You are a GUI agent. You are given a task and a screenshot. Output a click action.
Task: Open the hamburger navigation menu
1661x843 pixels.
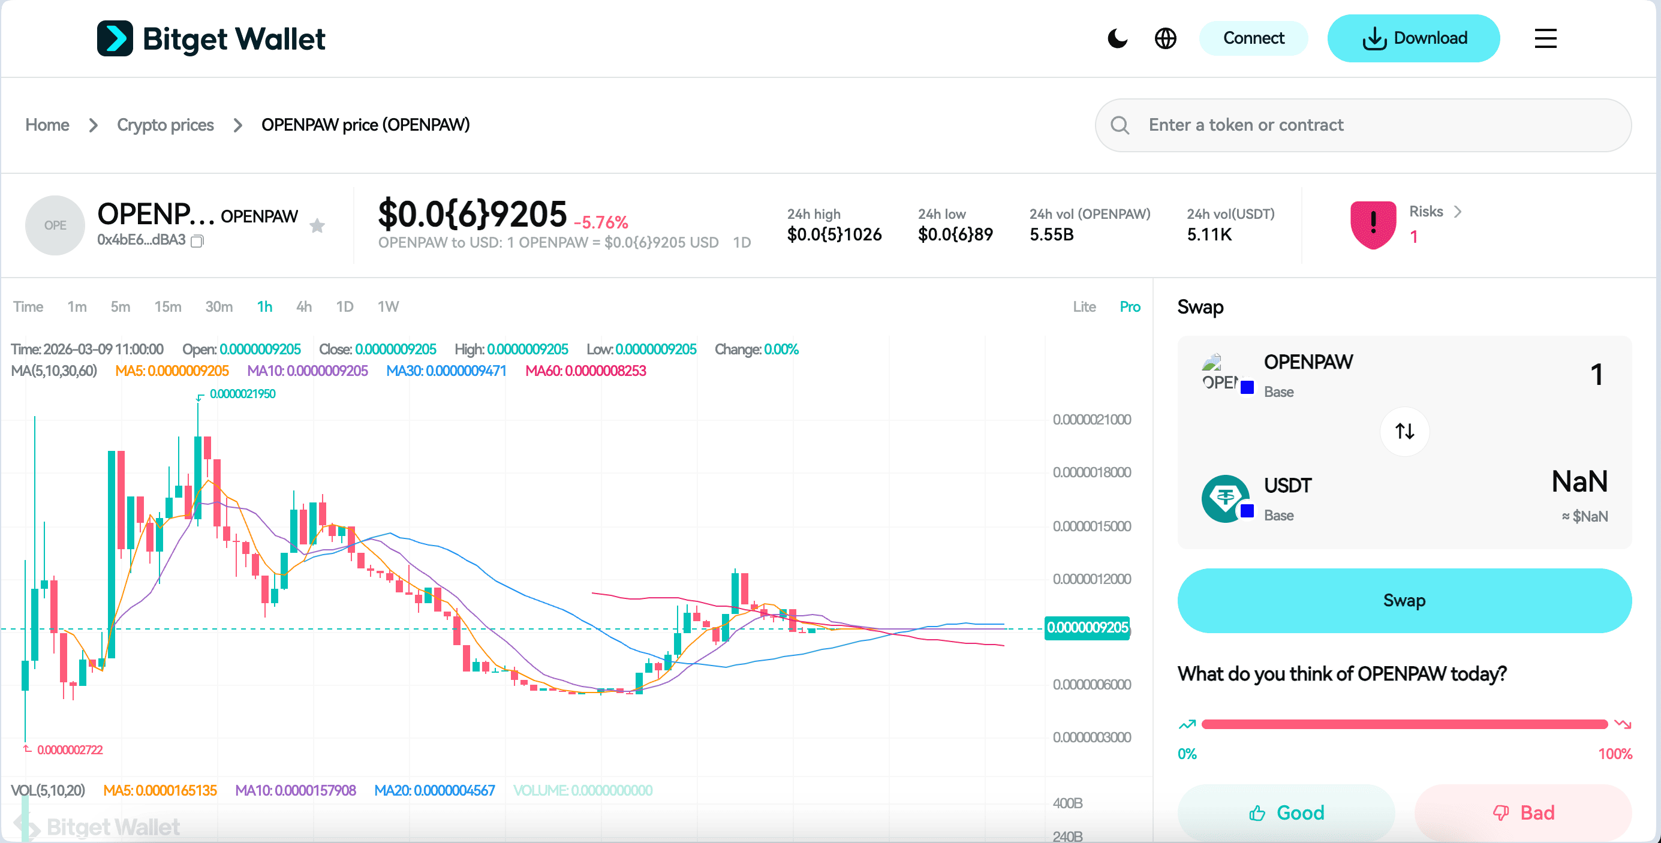click(x=1545, y=38)
